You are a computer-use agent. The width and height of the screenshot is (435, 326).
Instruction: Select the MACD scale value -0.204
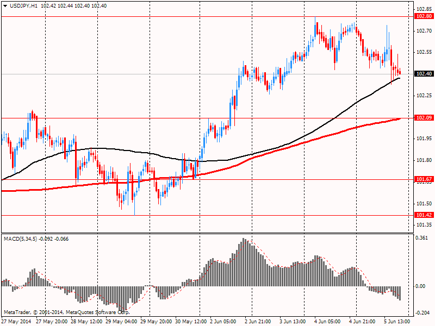click(421, 313)
